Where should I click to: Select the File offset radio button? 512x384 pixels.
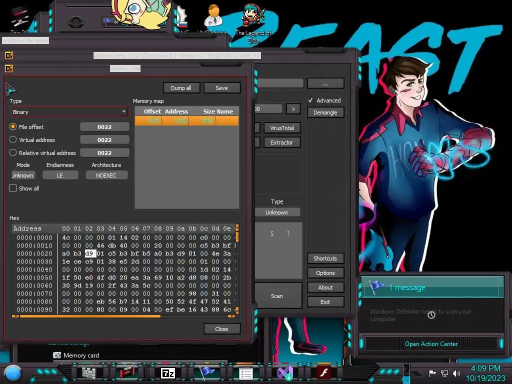pyautogui.click(x=12, y=126)
